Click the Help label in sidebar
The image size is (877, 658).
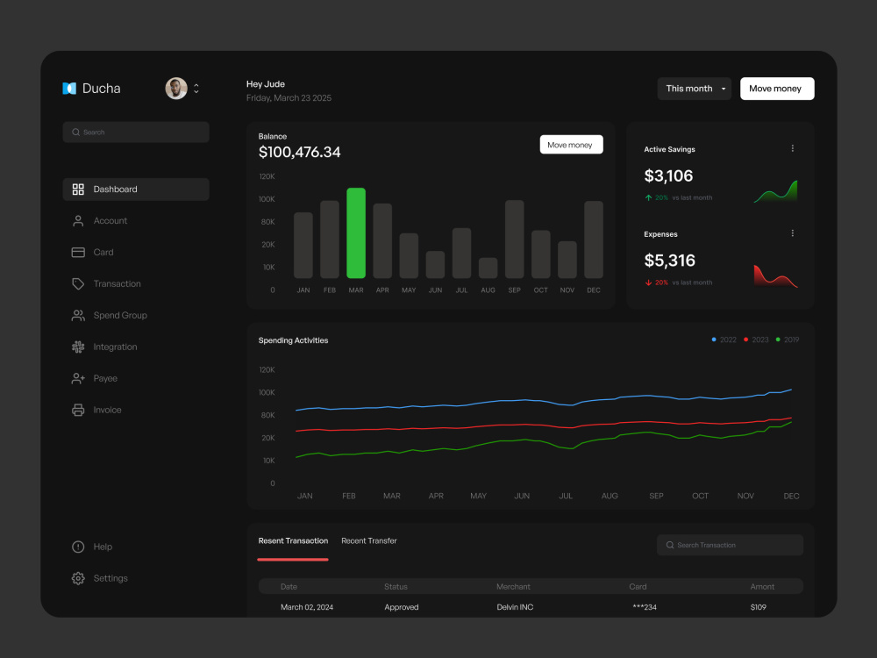(x=103, y=547)
